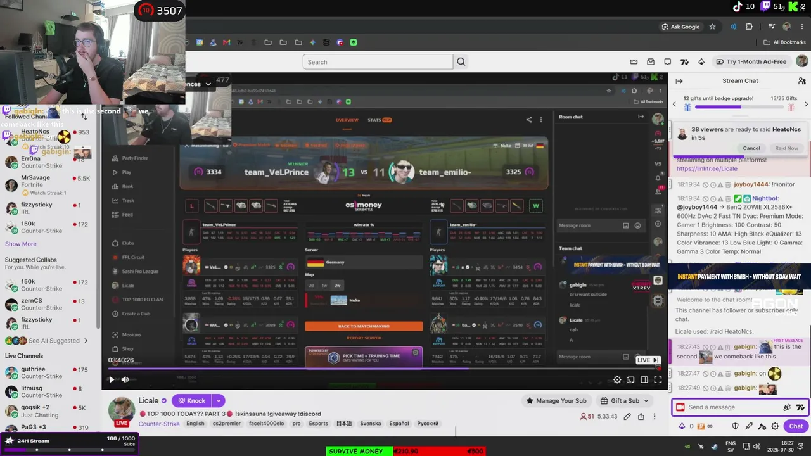The image size is (811, 456).
Task: Open the chat community users list
Action: click(x=801, y=80)
